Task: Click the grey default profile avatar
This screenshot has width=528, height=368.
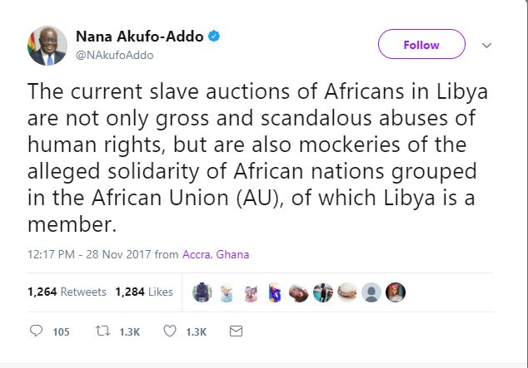Action: (371, 292)
